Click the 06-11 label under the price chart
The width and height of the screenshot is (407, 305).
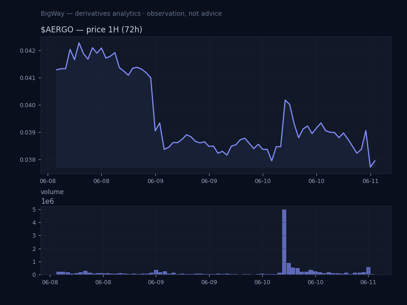pos(370,181)
